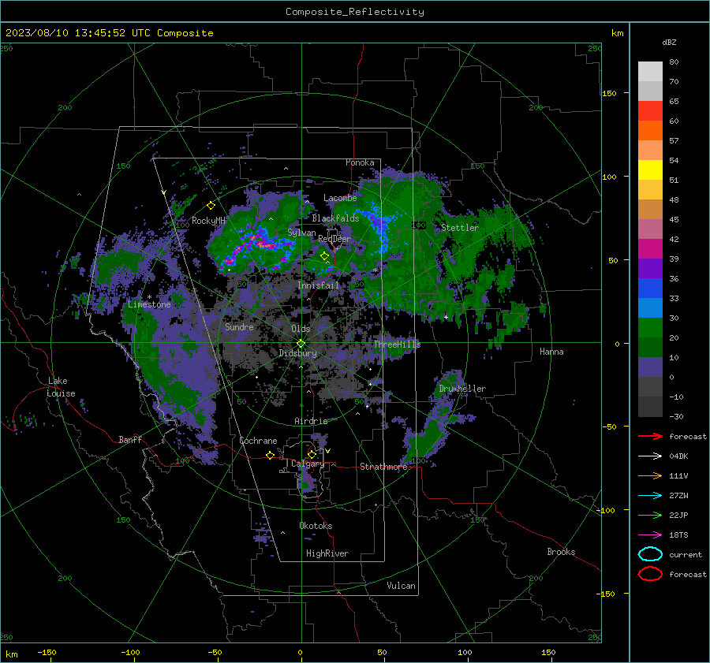Click the Sundre town label

pos(239,326)
